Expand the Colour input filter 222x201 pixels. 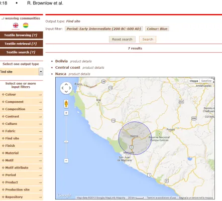point(22,95)
